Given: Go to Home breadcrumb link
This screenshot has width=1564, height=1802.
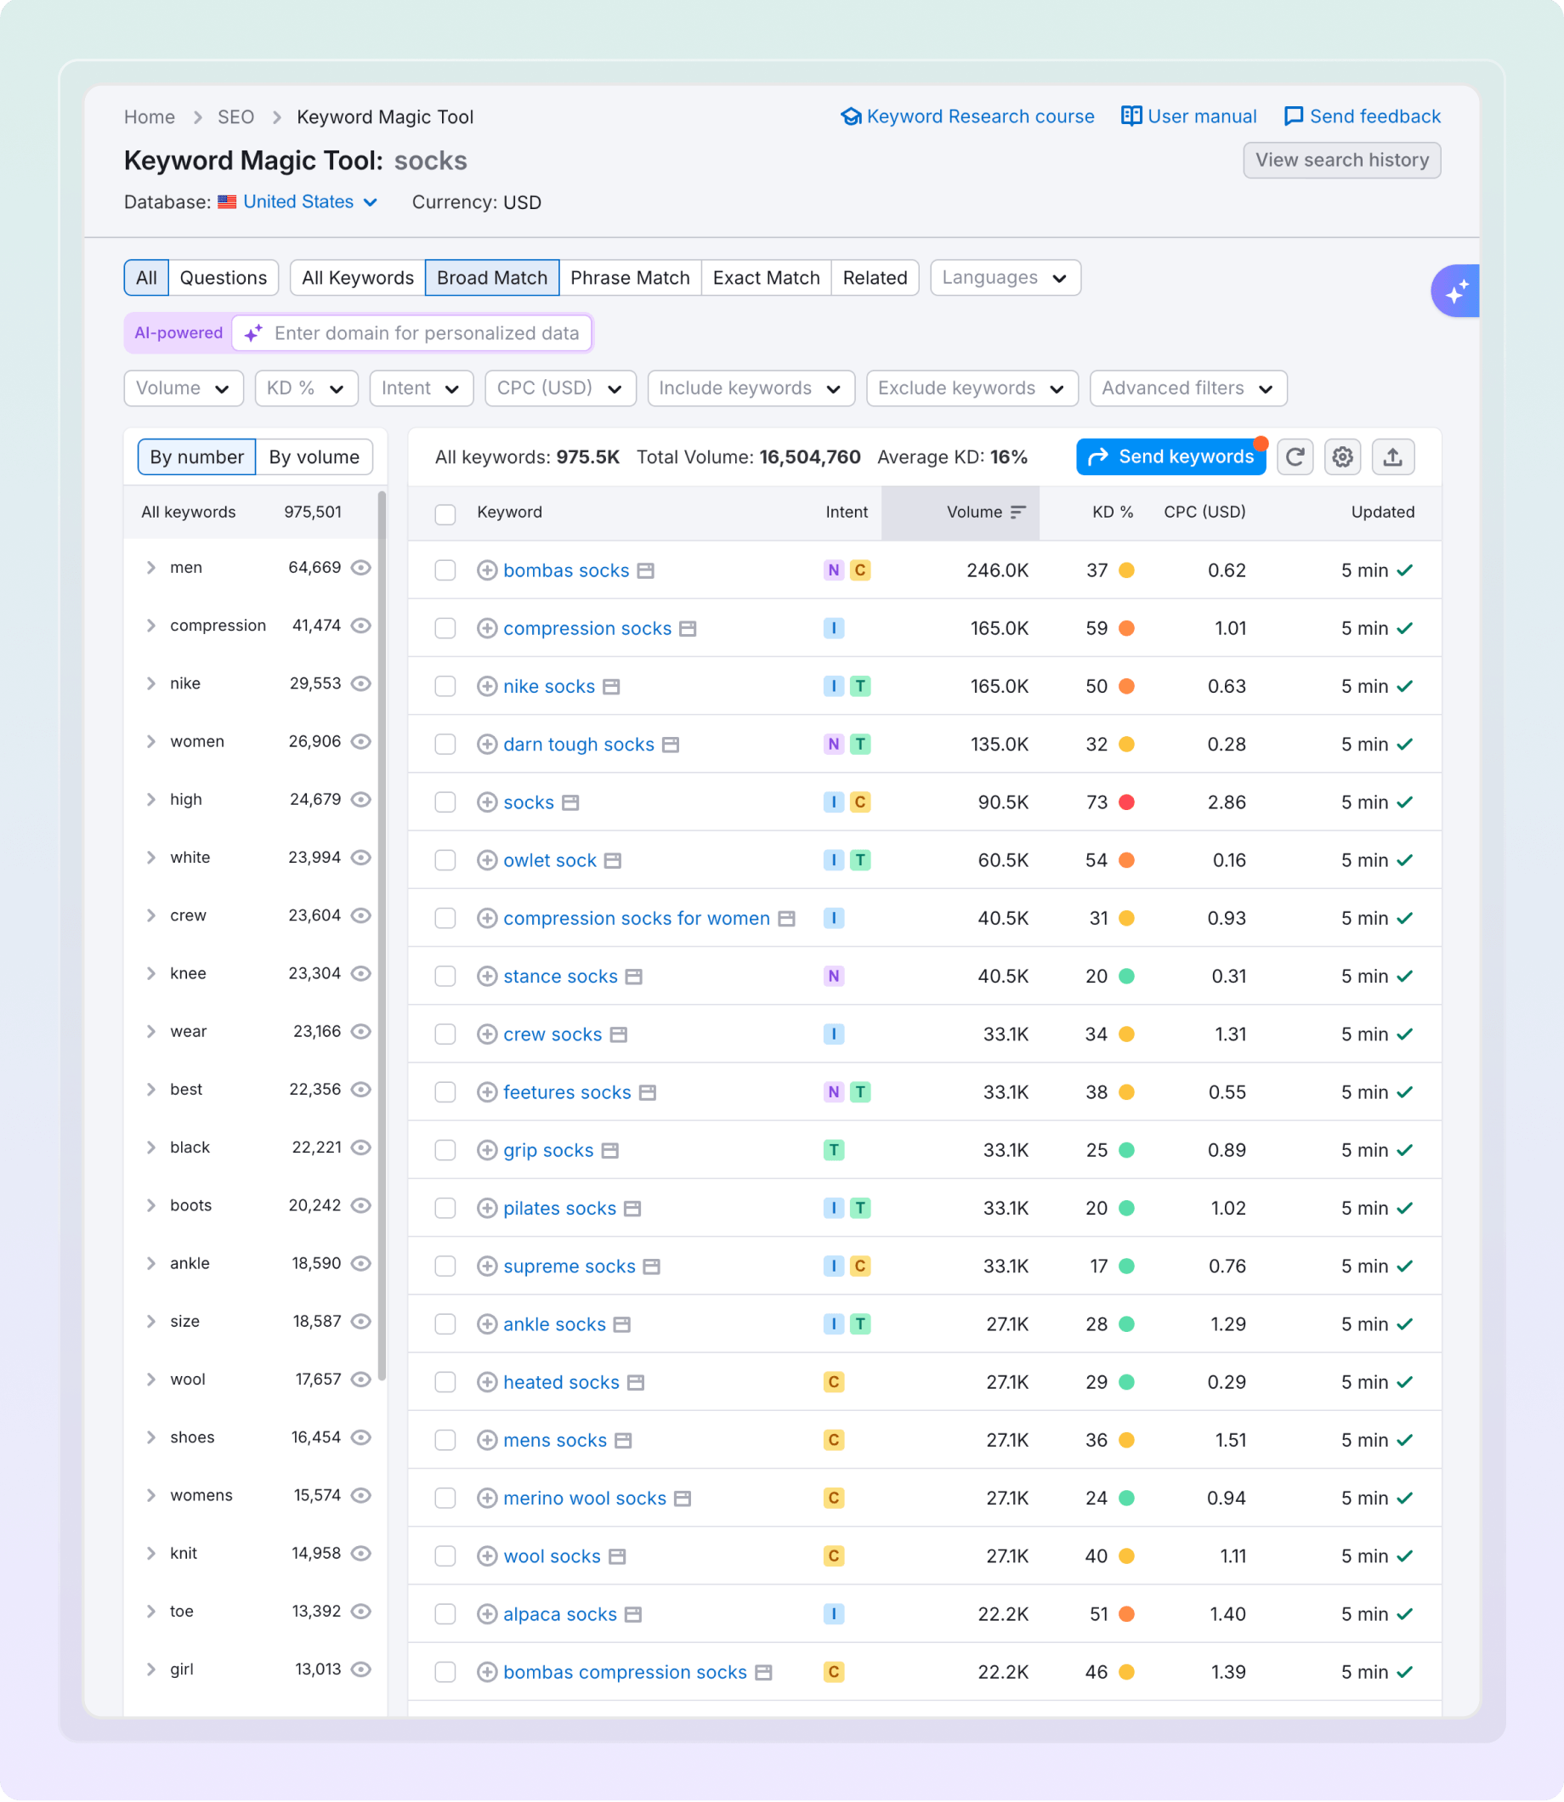Looking at the screenshot, I should click(x=150, y=117).
